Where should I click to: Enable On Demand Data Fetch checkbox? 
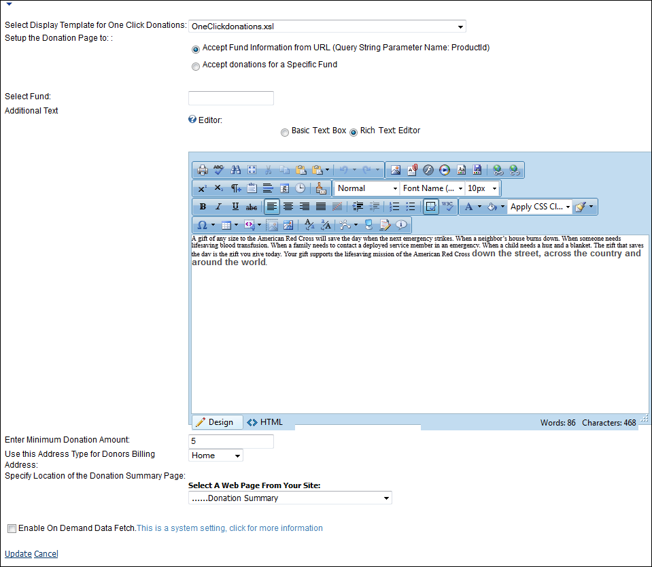(x=12, y=528)
